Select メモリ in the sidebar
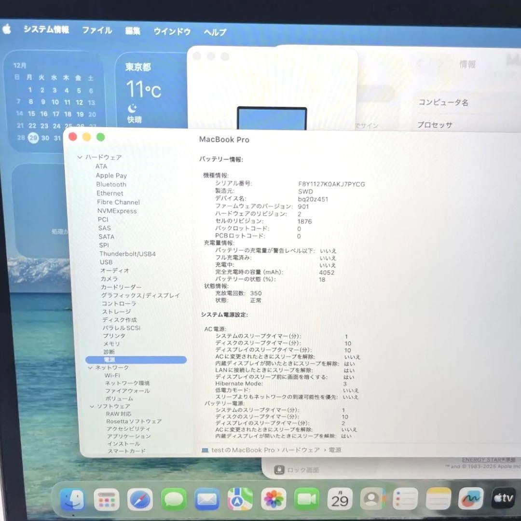Image resolution: width=521 pixels, height=521 pixels. pyautogui.click(x=110, y=343)
